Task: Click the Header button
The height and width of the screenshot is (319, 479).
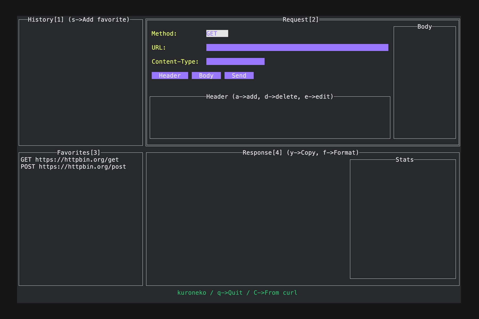Action: (x=170, y=75)
